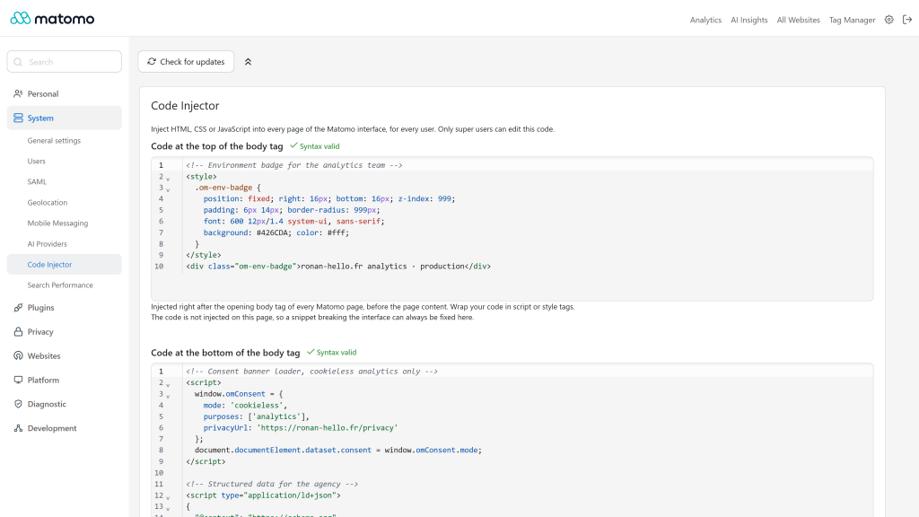Open Analytics in the top navigation
This screenshot has height=517, width=919.
tap(705, 20)
